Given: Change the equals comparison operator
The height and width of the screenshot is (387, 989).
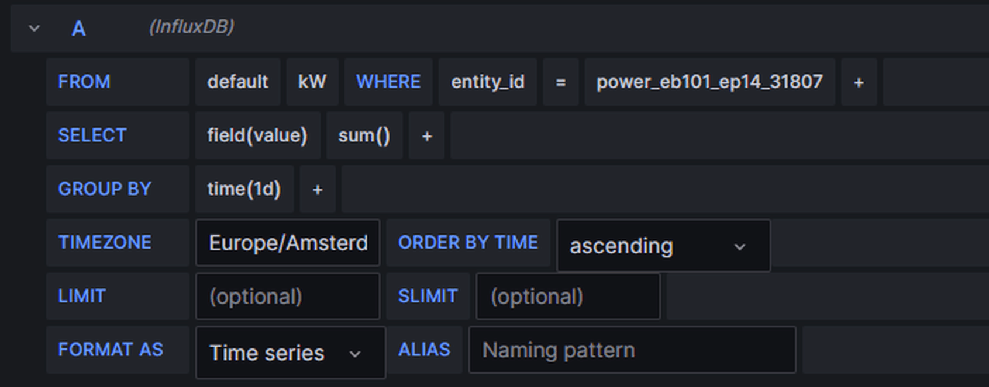Looking at the screenshot, I should 560,82.
